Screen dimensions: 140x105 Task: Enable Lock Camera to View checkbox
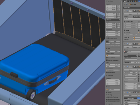coord(107,60)
